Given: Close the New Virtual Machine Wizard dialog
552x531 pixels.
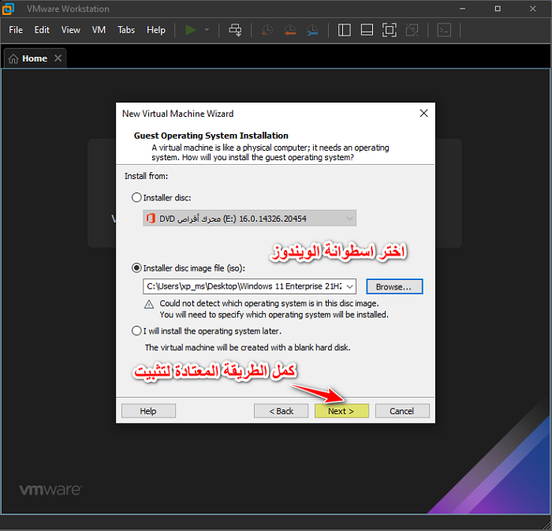Looking at the screenshot, I should [424, 113].
